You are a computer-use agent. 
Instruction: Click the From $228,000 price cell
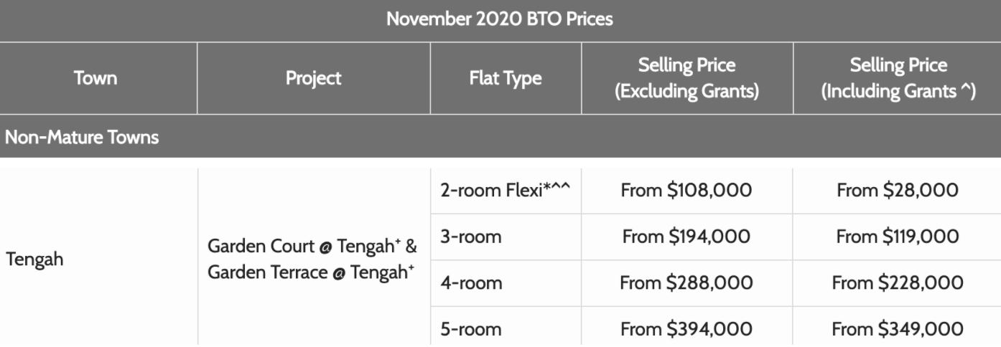click(x=898, y=283)
